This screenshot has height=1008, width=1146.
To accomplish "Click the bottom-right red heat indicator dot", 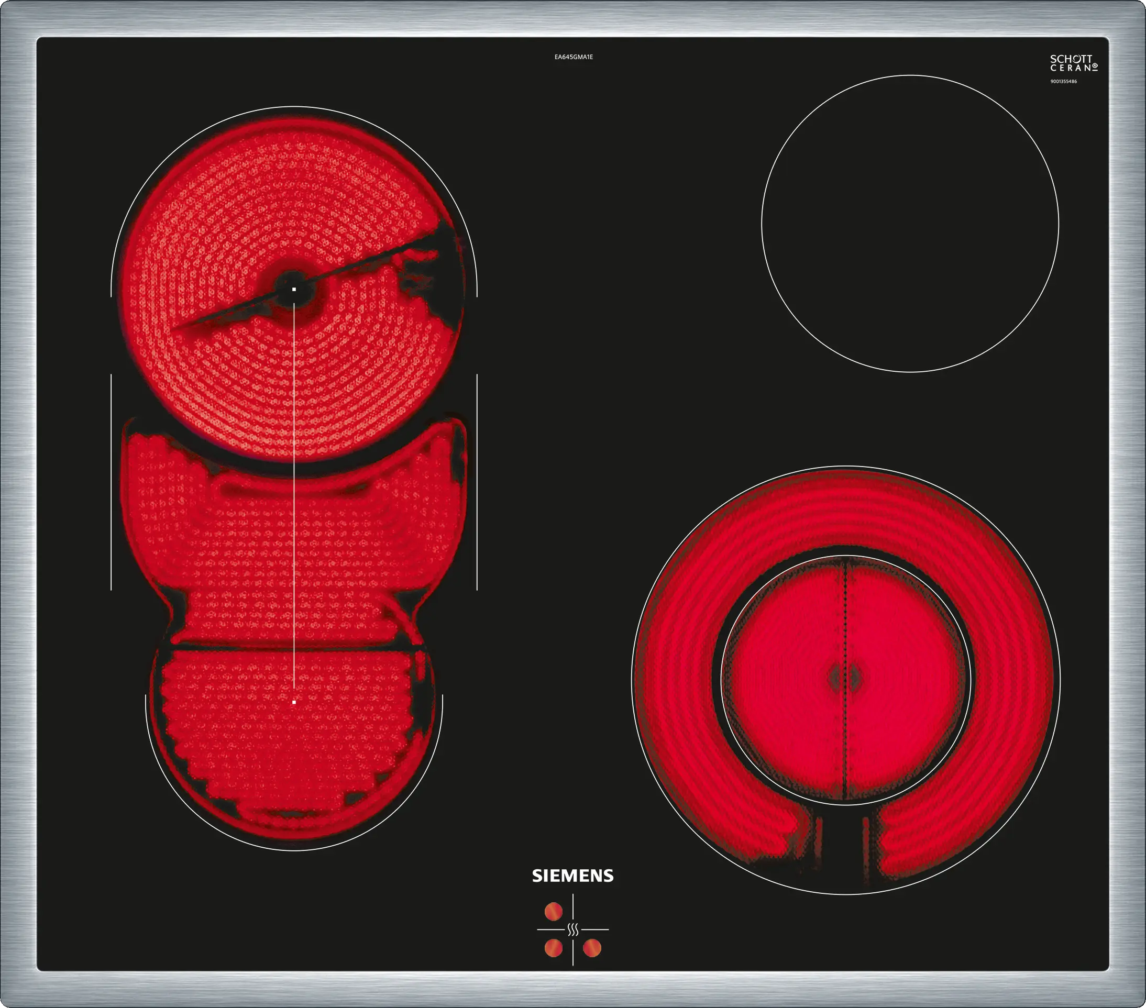I will (x=592, y=948).
